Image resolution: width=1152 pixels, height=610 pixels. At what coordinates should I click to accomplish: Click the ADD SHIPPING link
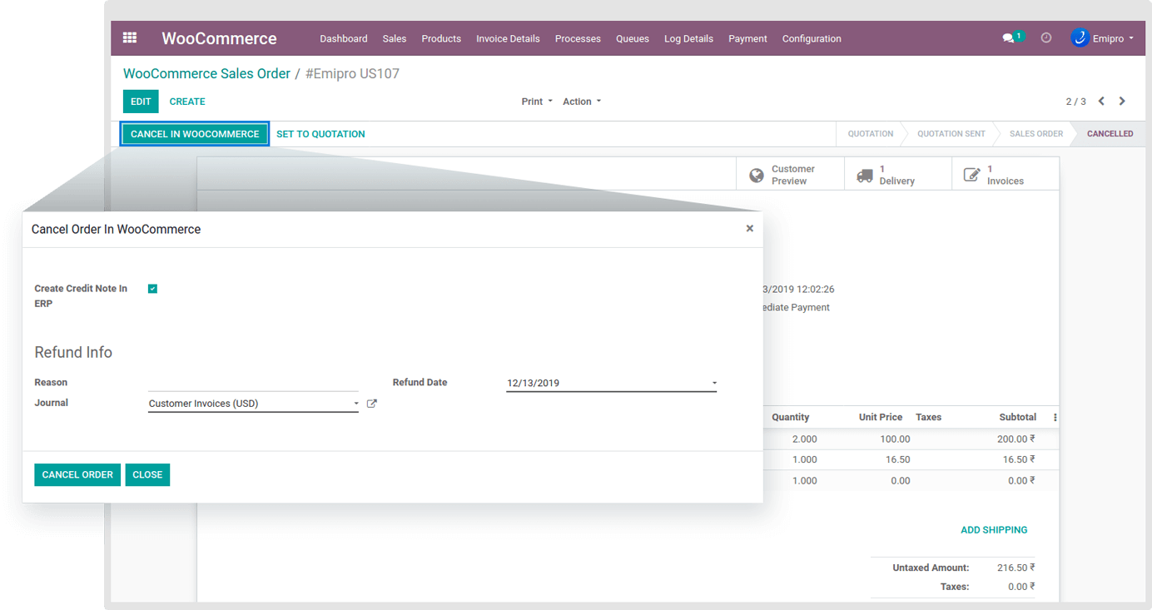coord(994,530)
